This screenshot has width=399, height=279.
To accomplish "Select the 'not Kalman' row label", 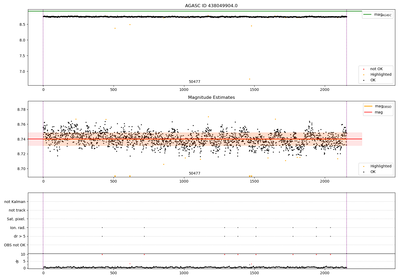I will pyautogui.click(x=15, y=202).
